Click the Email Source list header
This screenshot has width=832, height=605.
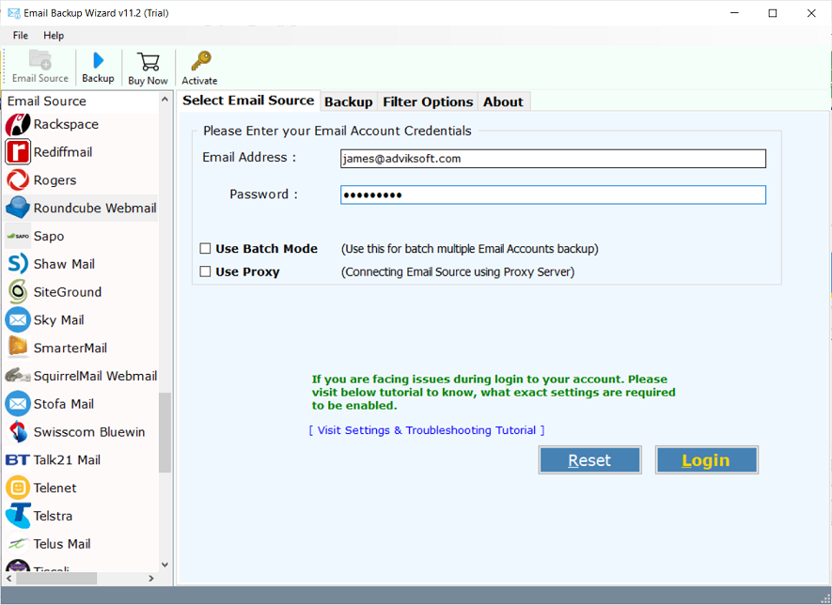(x=47, y=101)
